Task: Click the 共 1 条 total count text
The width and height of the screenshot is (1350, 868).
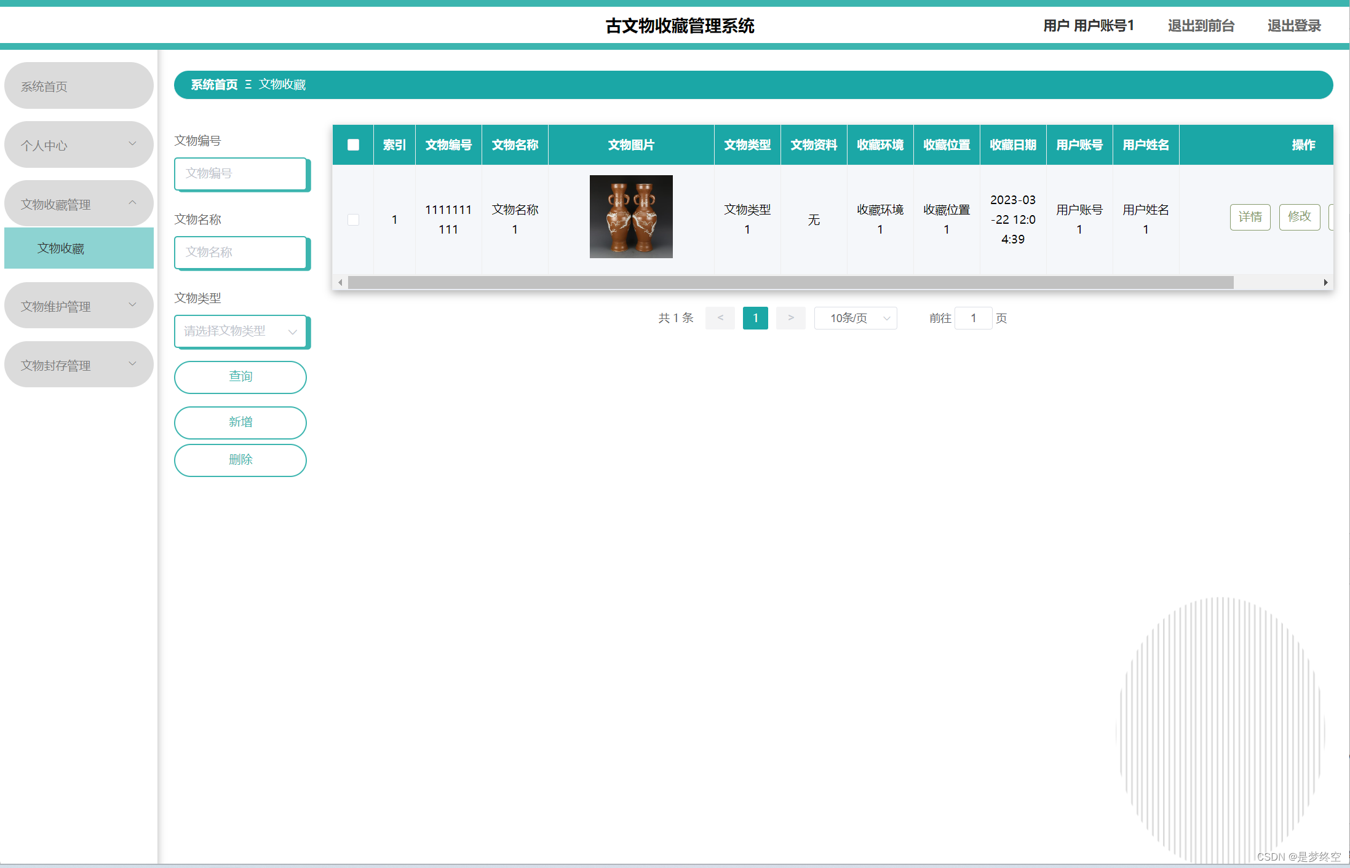Action: [676, 318]
